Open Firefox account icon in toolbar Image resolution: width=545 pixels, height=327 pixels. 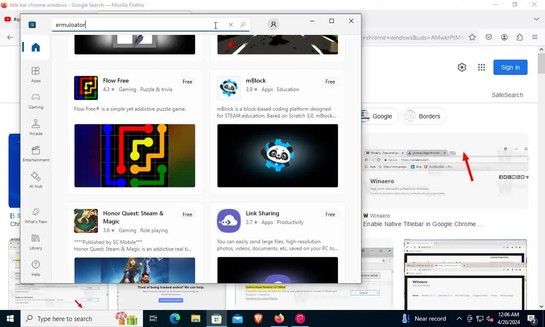(x=504, y=37)
